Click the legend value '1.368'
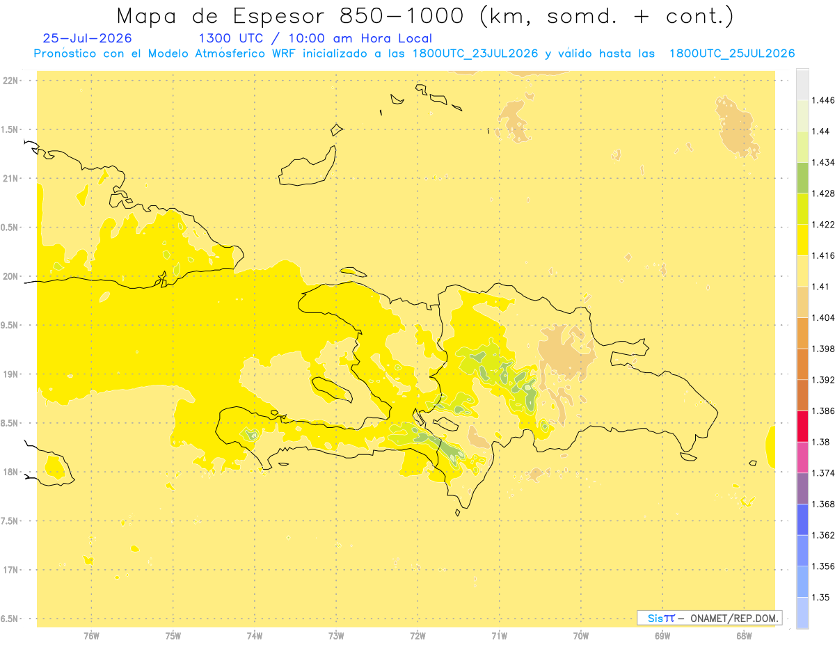The image size is (835, 645). (823, 504)
